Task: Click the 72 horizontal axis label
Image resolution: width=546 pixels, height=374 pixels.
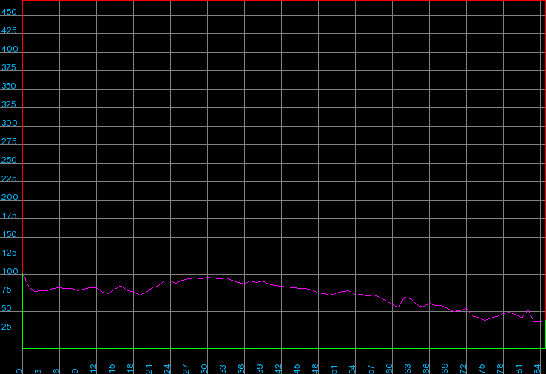Action: pos(463,369)
